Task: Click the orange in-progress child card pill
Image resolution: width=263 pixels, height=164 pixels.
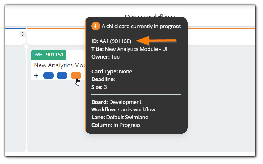Action: point(76,75)
